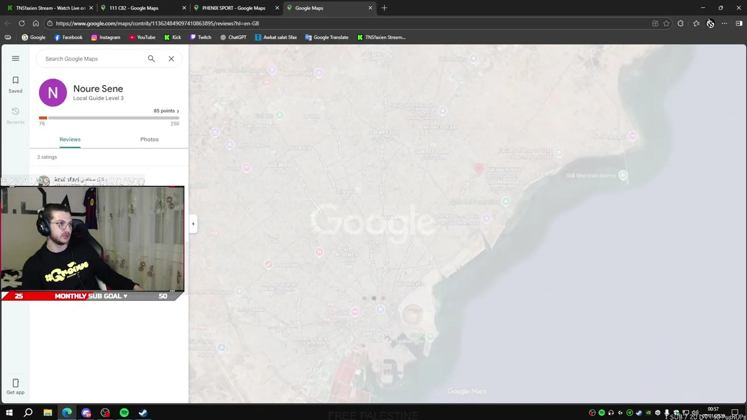Viewport: 747px width, 420px height.
Task: Open the Awkat salat Sfax bookmark
Action: click(x=276, y=37)
